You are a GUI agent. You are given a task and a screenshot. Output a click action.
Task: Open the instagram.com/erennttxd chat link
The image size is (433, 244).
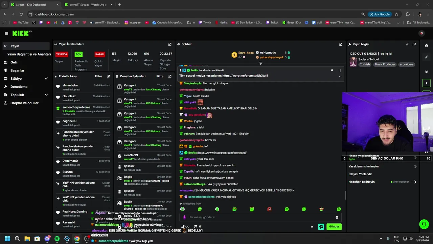tap(222, 153)
